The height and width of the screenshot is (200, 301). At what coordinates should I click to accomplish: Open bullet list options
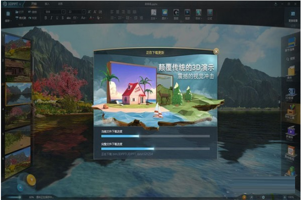point(113,18)
